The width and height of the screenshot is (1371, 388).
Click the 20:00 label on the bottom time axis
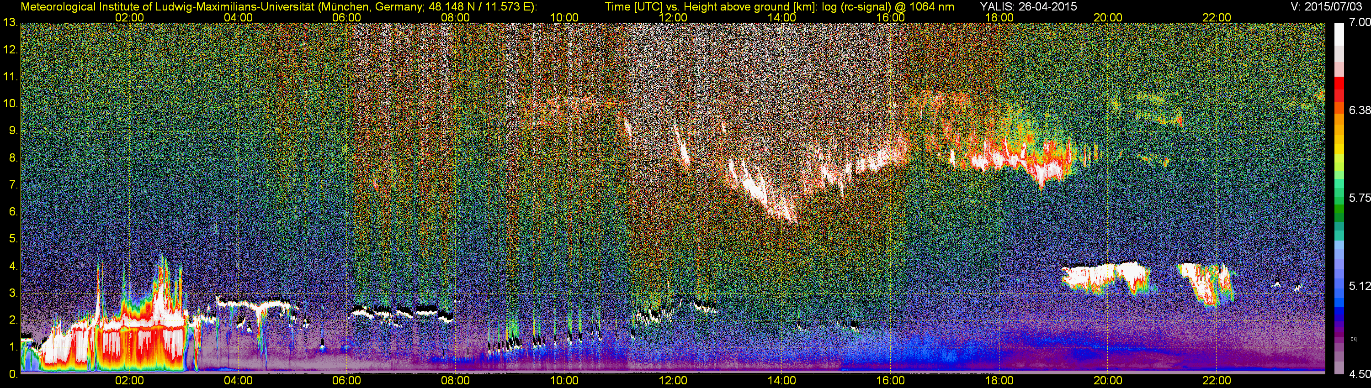tap(1108, 381)
